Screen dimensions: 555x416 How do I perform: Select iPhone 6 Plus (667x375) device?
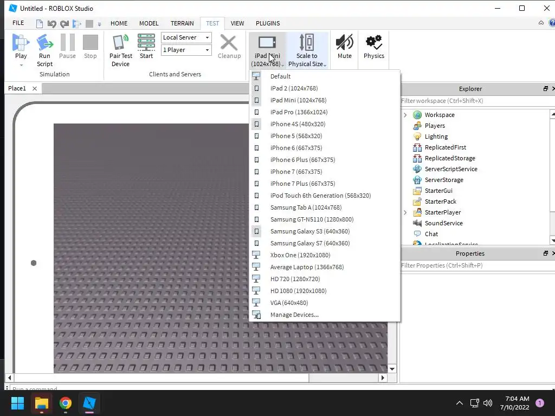point(325,160)
